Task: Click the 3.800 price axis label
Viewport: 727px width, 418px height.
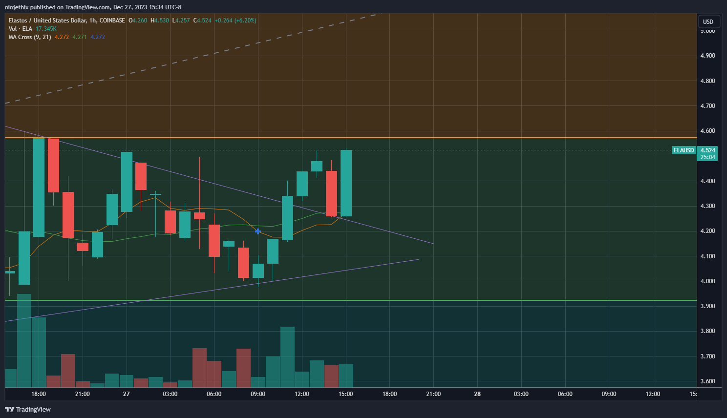Action: pos(707,331)
